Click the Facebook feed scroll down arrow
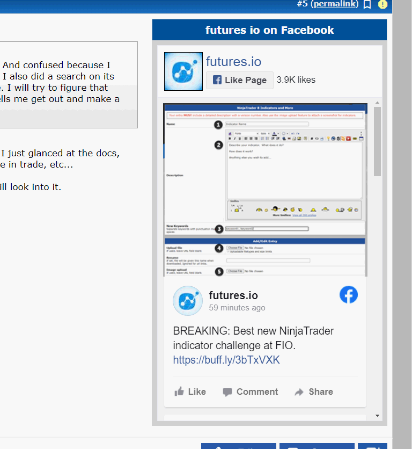The height and width of the screenshot is (449, 412). tap(377, 416)
